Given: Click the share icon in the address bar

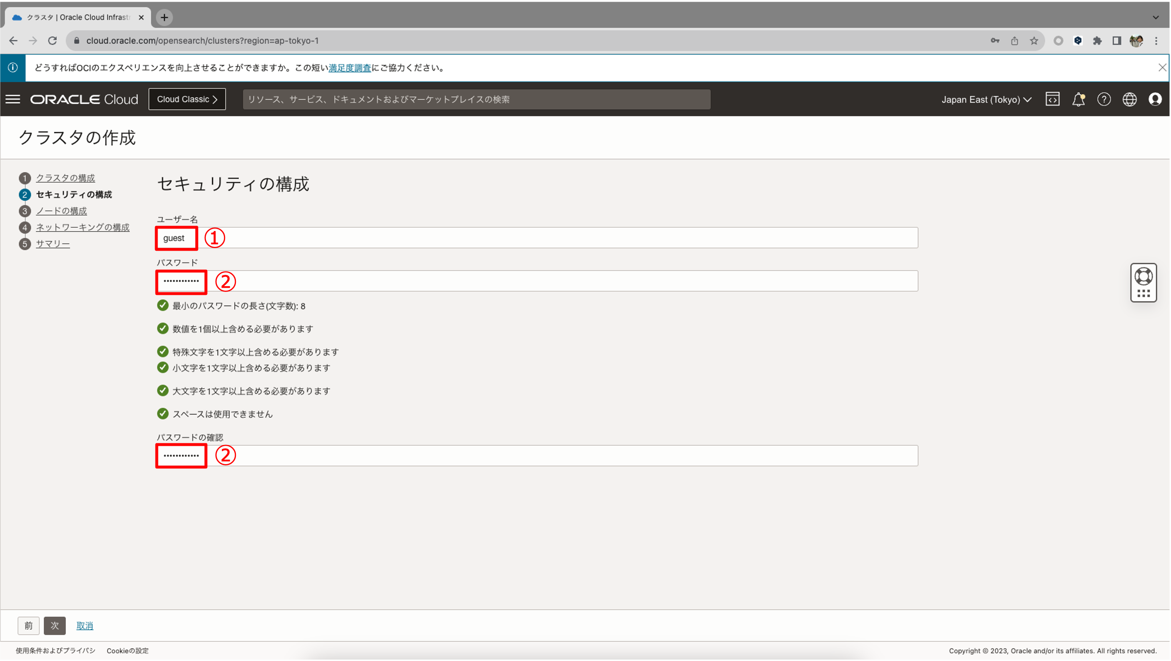Looking at the screenshot, I should [x=1014, y=40].
